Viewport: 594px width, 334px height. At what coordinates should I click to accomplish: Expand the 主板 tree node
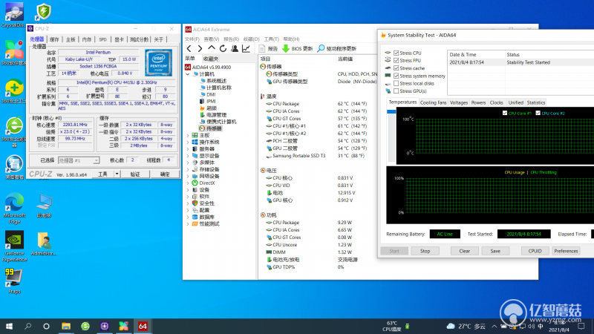[x=188, y=135]
